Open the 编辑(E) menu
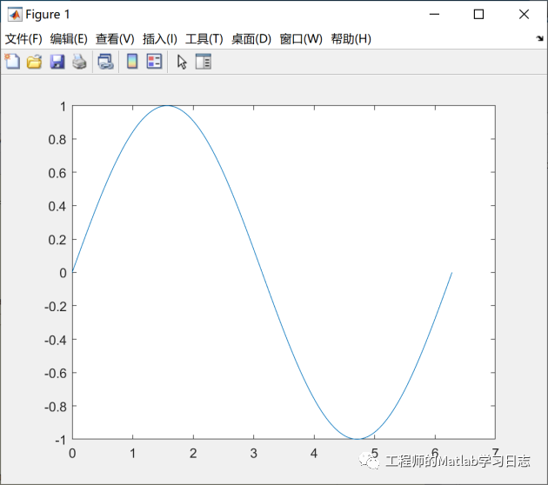Image resolution: width=548 pixels, height=485 pixels. click(x=69, y=39)
